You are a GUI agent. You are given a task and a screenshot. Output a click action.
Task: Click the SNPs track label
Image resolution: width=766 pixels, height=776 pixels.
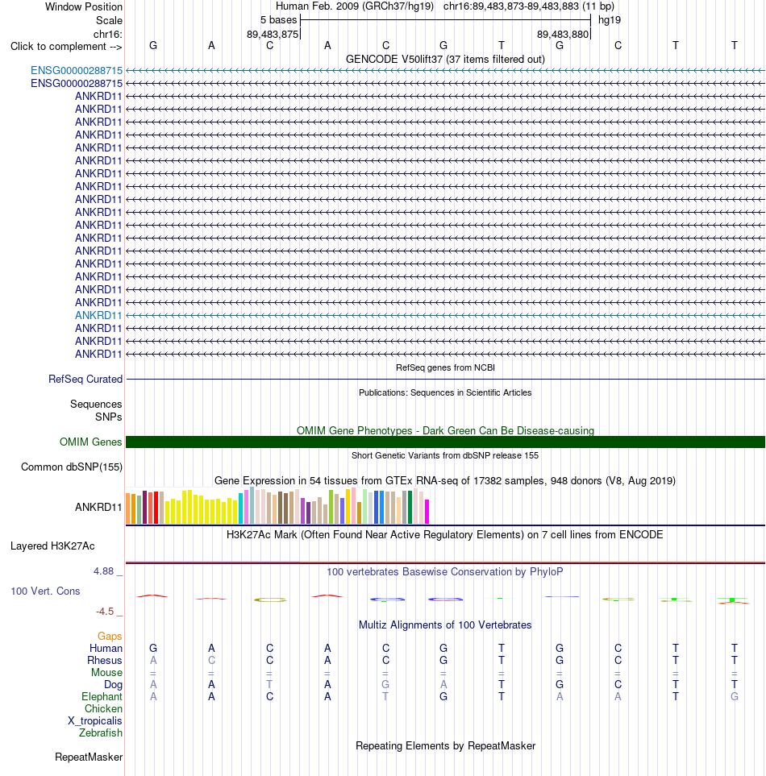point(108,417)
